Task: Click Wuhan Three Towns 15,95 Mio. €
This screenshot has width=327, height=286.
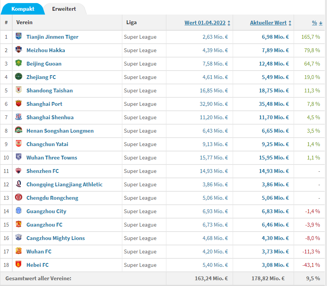Action: 274,158
